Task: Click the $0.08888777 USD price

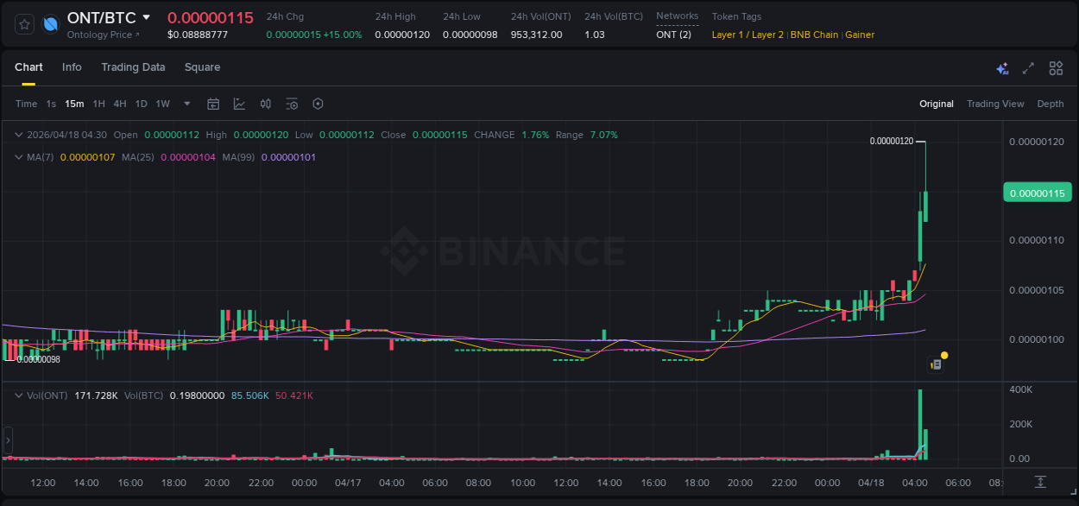Action: [198, 35]
